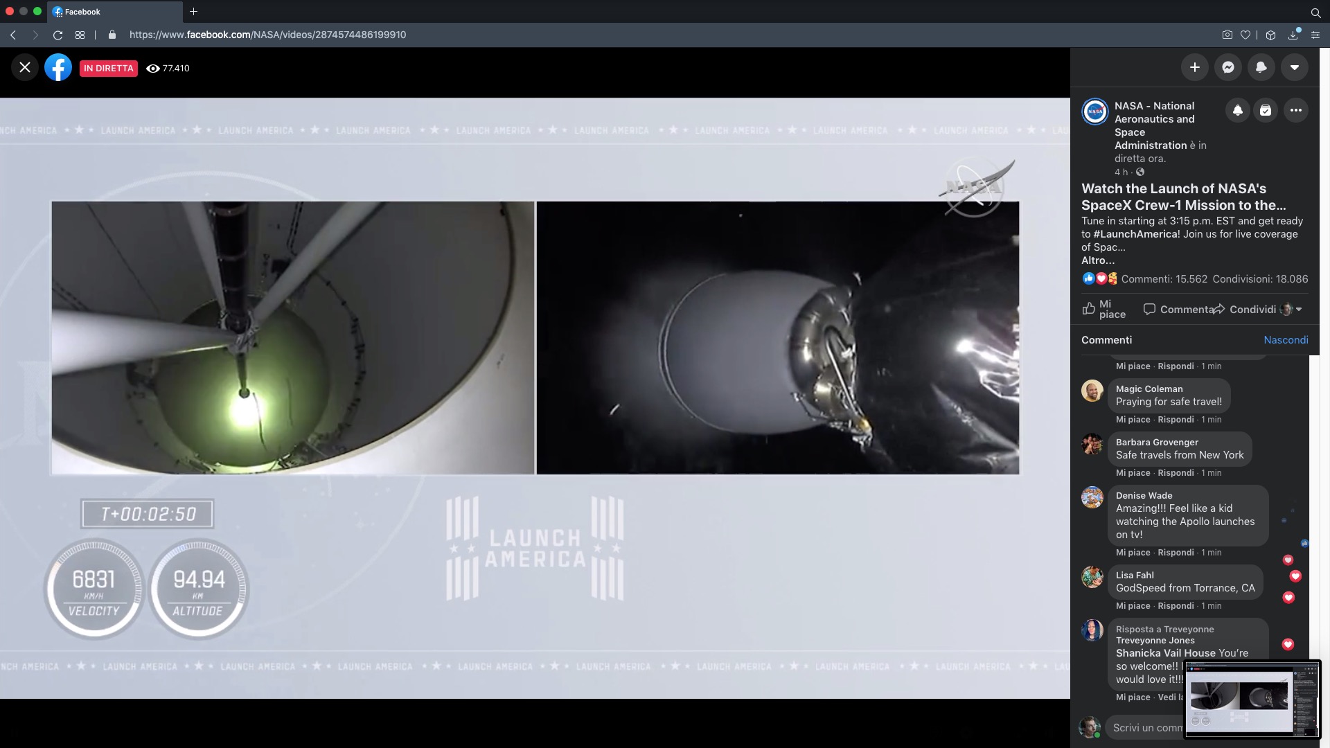
Task: Click picture-in-picture preview thumbnail
Action: (x=1252, y=699)
